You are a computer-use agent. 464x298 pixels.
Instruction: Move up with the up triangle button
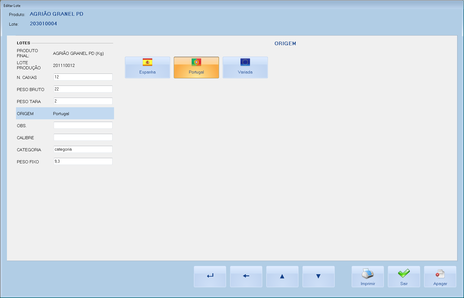tap(282, 276)
